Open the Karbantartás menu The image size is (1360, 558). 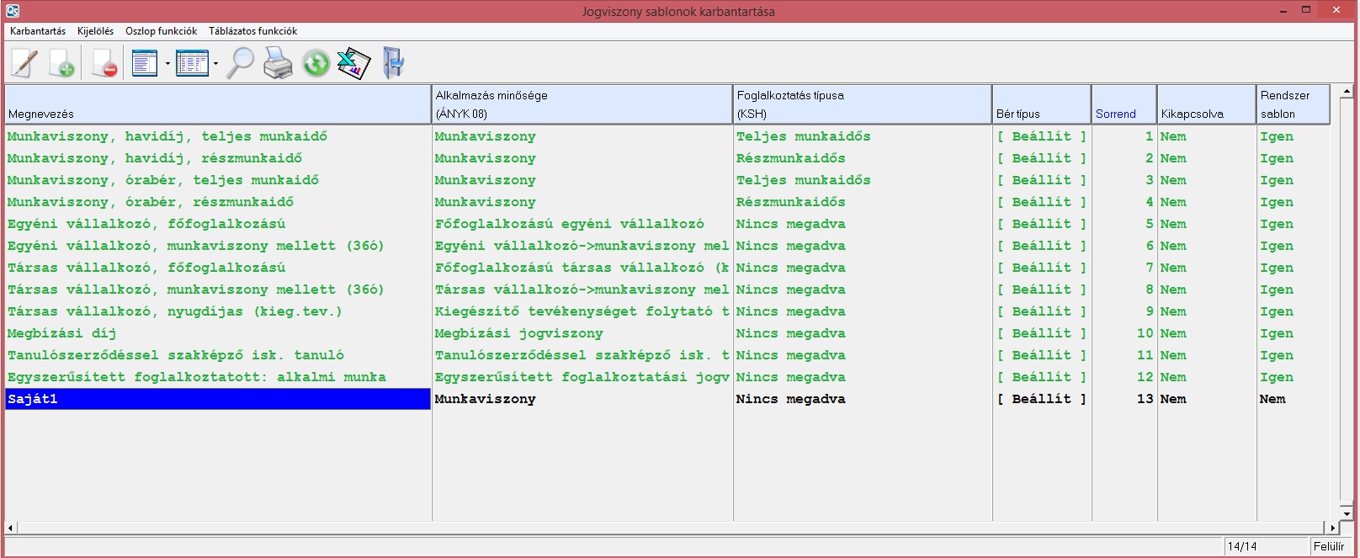click(38, 31)
